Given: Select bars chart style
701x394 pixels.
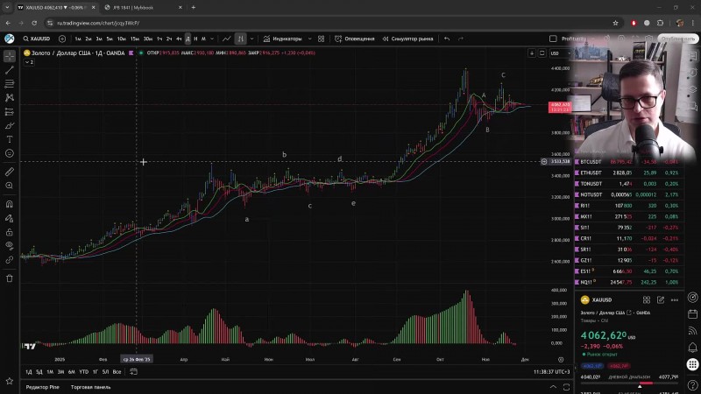Looking at the screenshot, I should pos(240,39).
